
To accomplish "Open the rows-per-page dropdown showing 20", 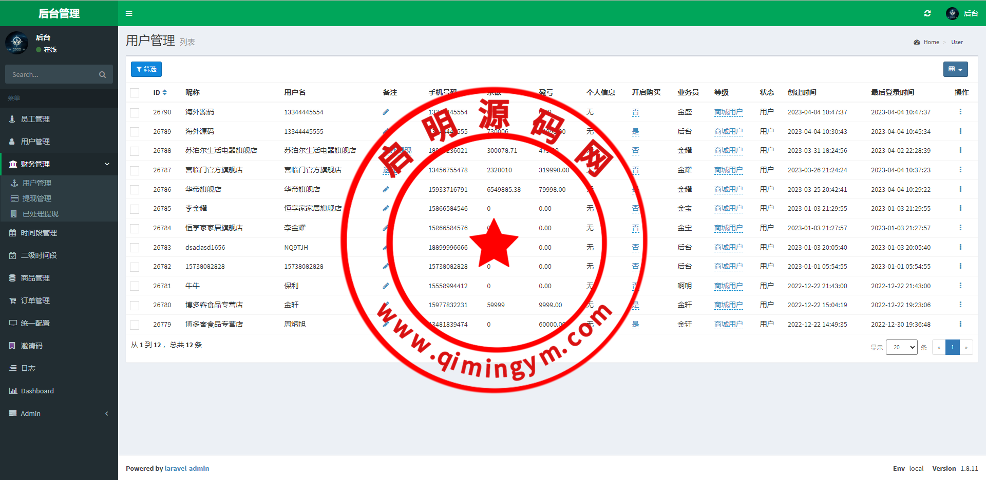I will point(901,347).
